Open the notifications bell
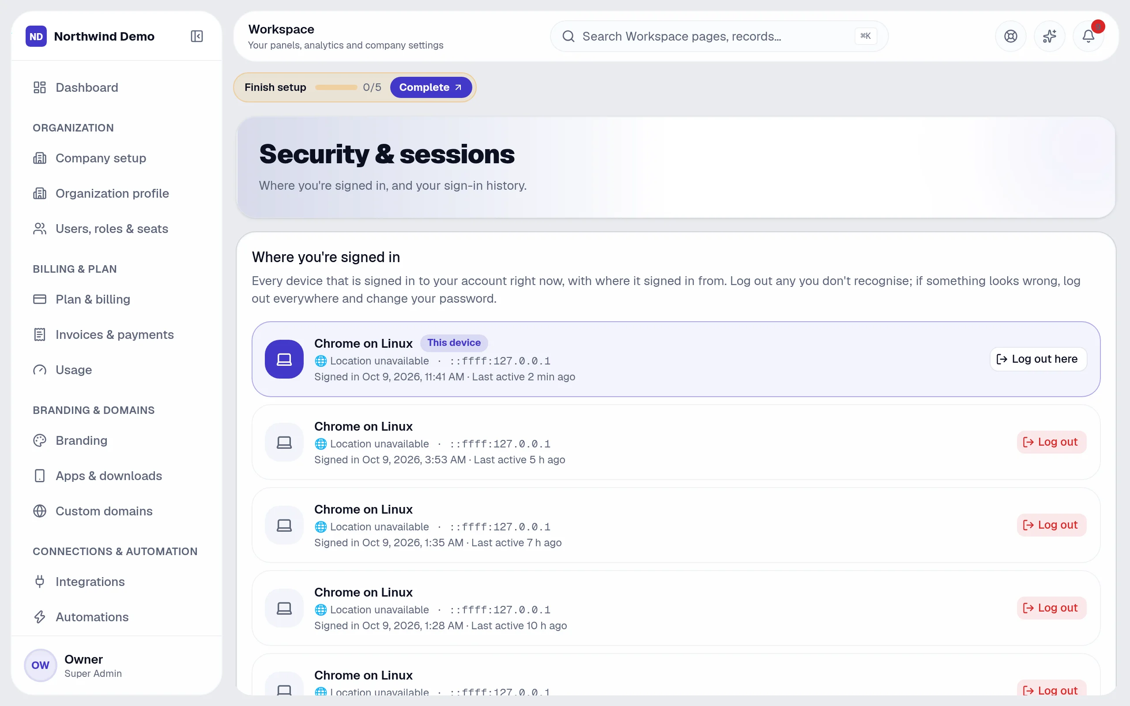This screenshot has height=706, width=1130. pos(1088,36)
